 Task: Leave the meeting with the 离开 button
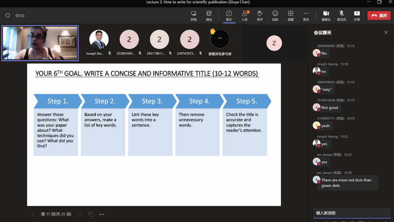coord(379,16)
